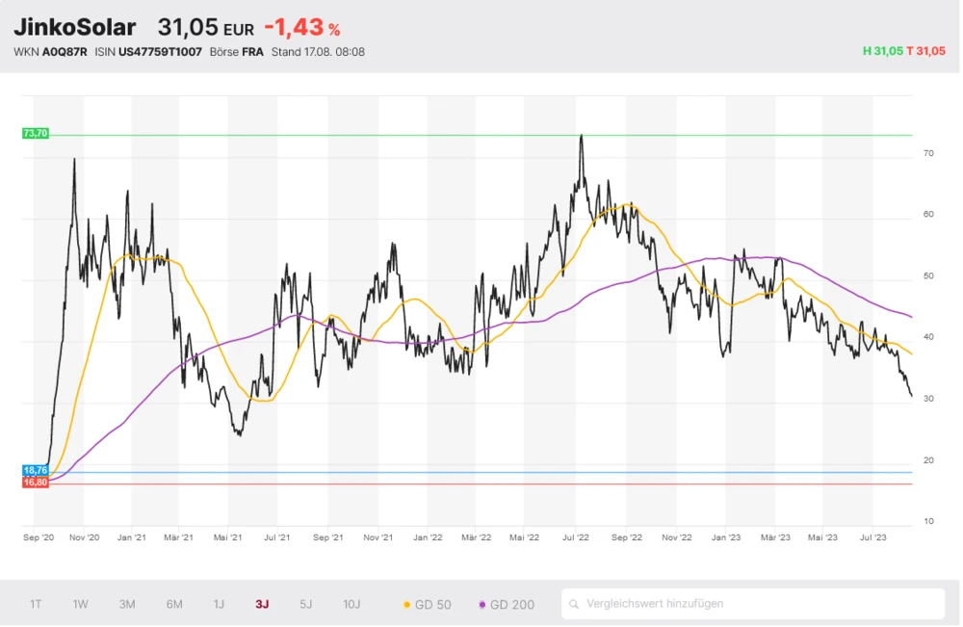
Task: Select the active 3J time range
Action: point(262,605)
